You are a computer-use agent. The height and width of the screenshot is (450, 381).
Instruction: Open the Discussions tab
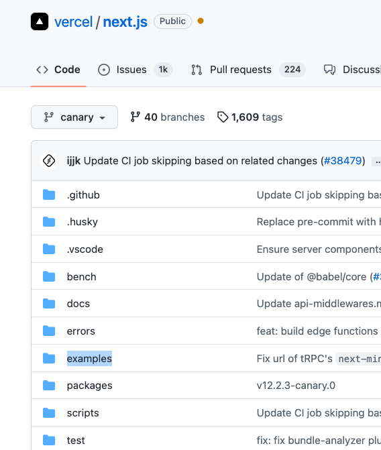352,70
